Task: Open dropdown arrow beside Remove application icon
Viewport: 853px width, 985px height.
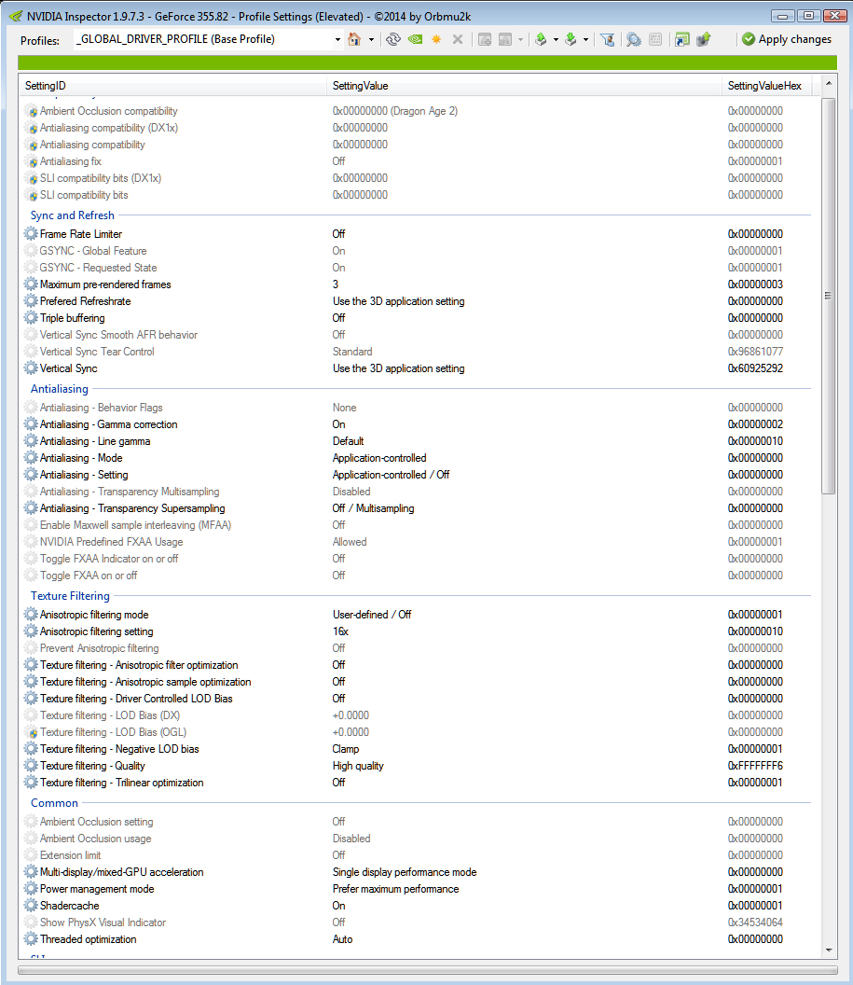Action: tap(520, 39)
